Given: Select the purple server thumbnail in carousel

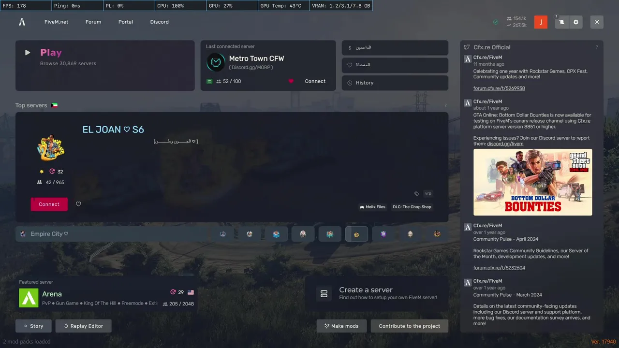Looking at the screenshot, I should pyautogui.click(x=383, y=234).
